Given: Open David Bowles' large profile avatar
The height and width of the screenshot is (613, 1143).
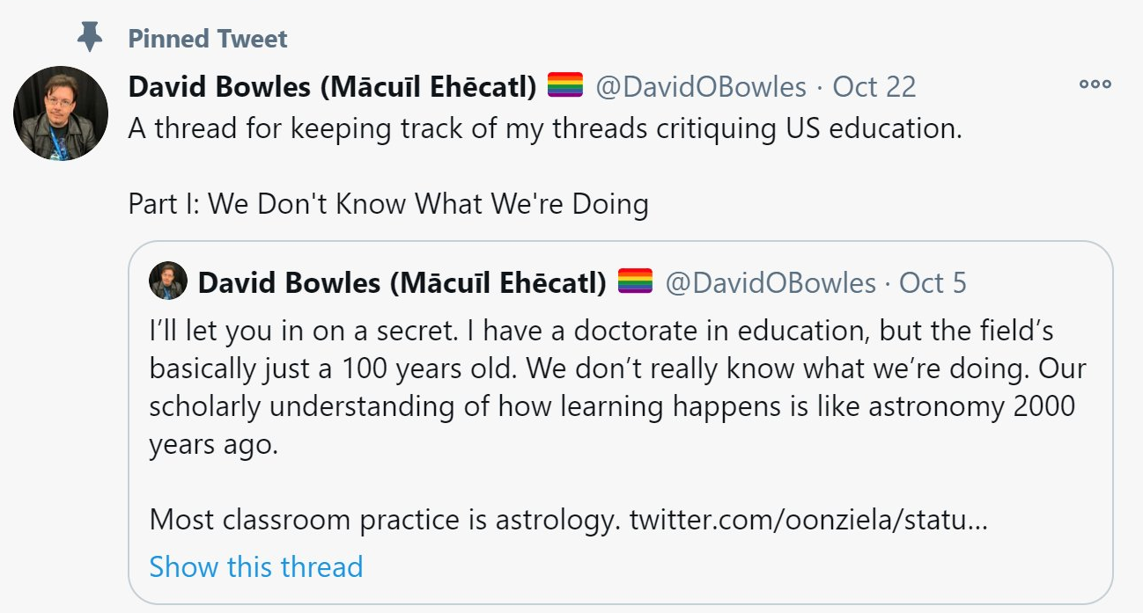Looking at the screenshot, I should click(x=61, y=113).
